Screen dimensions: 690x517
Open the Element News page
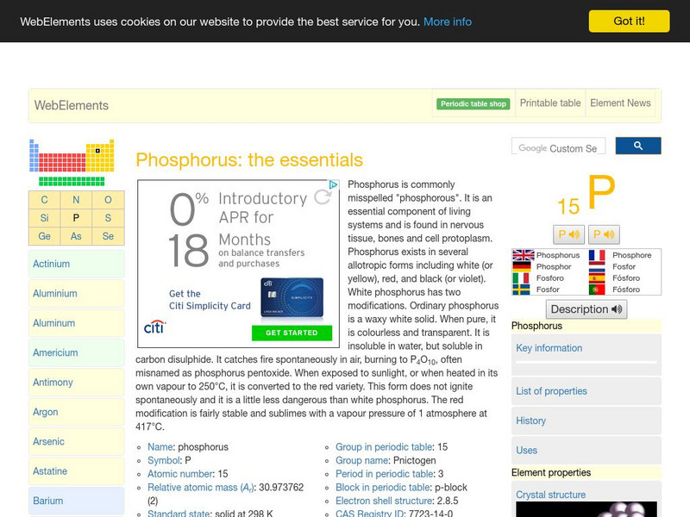620,103
